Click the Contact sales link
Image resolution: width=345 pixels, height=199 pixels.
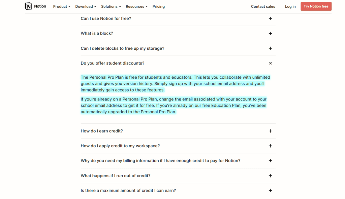[263, 6]
